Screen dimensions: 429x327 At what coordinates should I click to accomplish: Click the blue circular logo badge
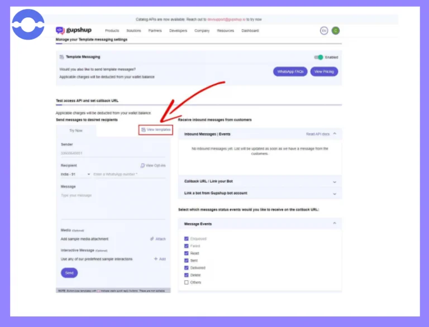(28, 25)
